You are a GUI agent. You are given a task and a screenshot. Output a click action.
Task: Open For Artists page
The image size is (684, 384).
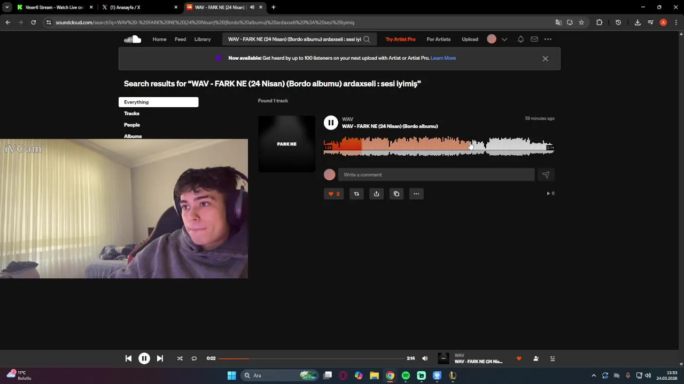[439, 39]
